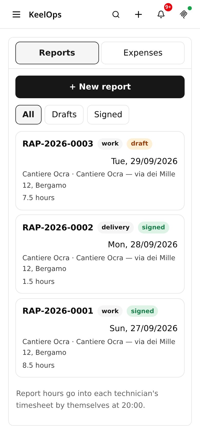Screen dimensions: 200x434
Task: Click the work tag on RAP-2026-0003
Action: click(x=110, y=143)
